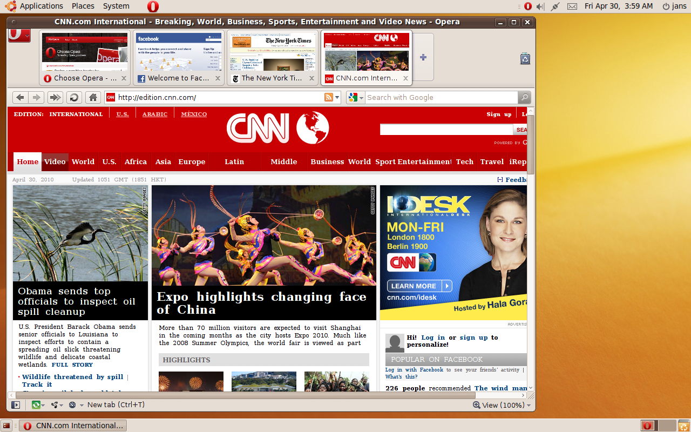Open the feed subscription dropdown arrow
Screen dimensions: 691x432
tap(337, 98)
